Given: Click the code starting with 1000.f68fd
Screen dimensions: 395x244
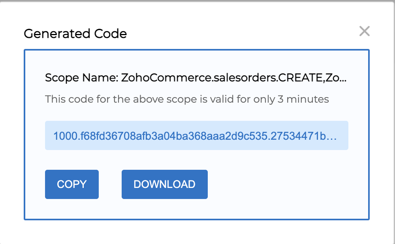Looking at the screenshot, I should tap(158, 136).
